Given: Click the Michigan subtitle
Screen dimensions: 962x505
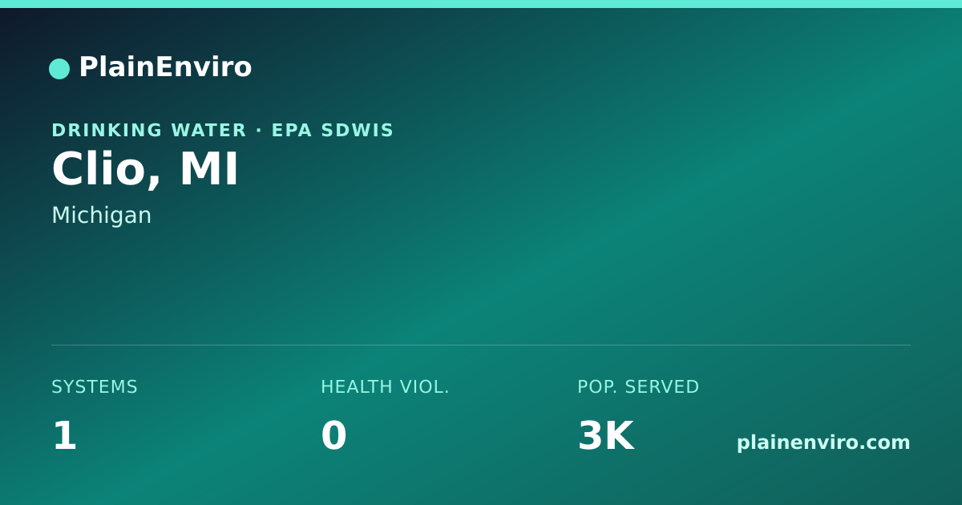Looking at the screenshot, I should pos(102,216).
